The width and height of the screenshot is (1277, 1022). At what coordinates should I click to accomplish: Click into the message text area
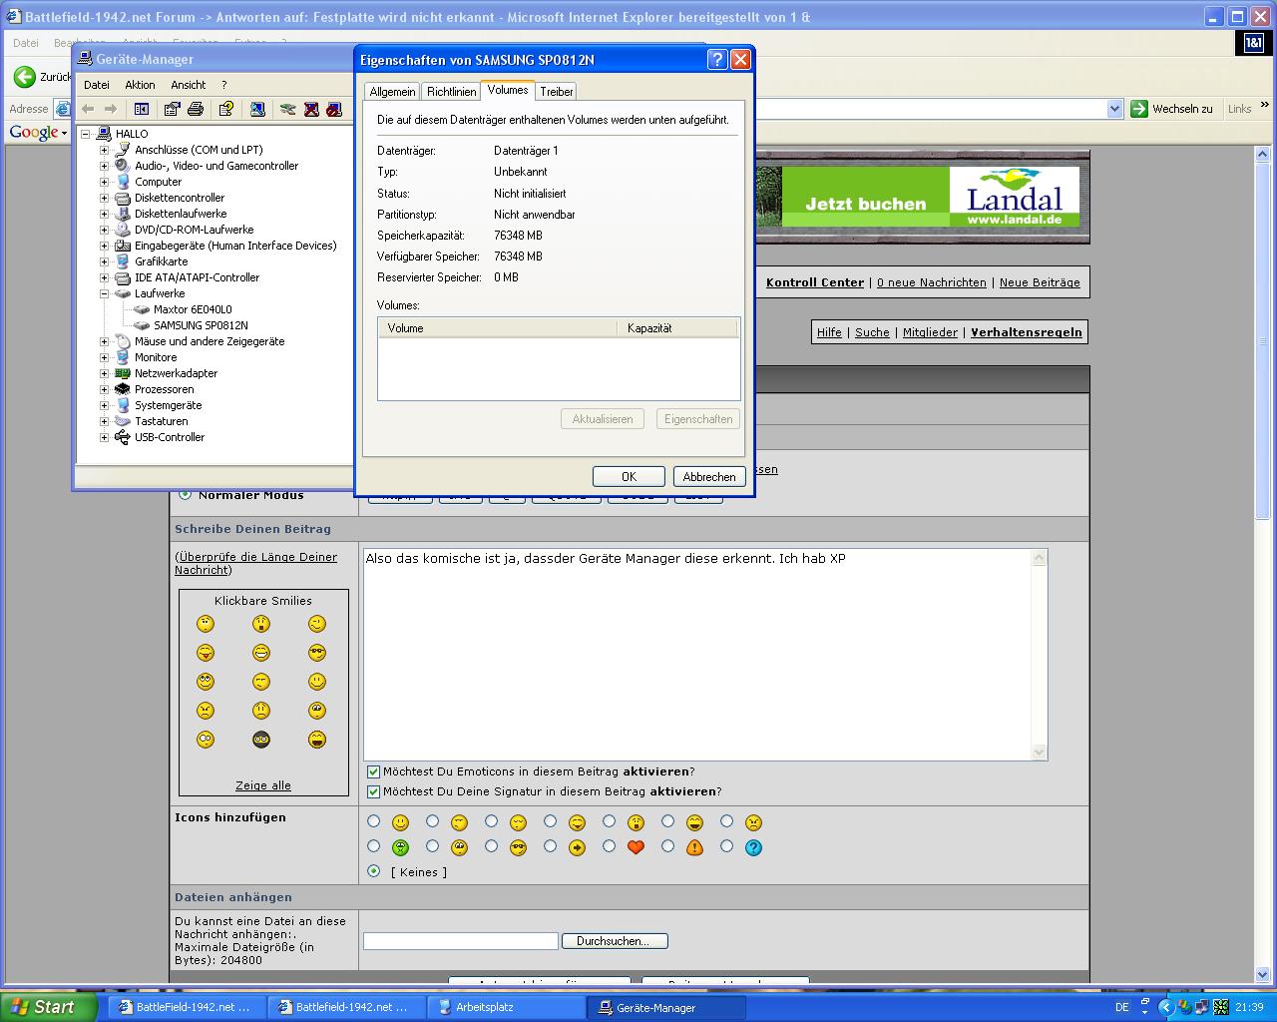pyautogui.click(x=698, y=654)
